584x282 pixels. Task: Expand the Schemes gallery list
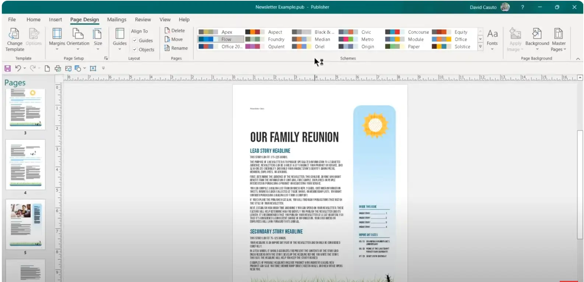pyautogui.click(x=480, y=47)
